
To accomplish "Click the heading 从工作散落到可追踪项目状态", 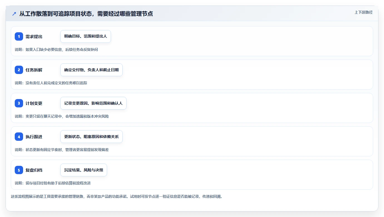I will [x=56, y=14].
